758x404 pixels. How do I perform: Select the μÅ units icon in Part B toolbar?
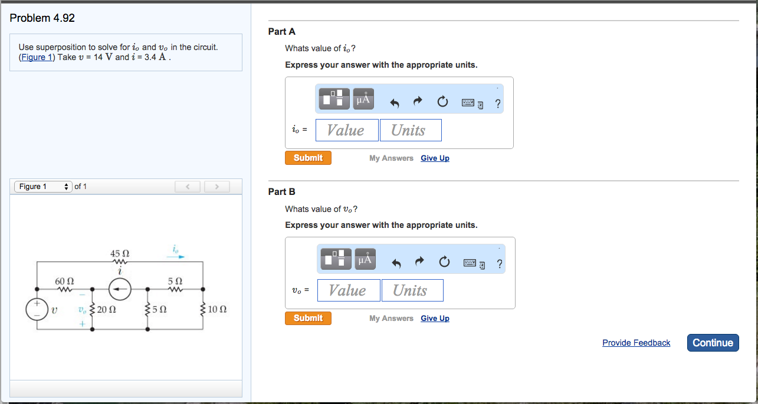click(x=365, y=259)
